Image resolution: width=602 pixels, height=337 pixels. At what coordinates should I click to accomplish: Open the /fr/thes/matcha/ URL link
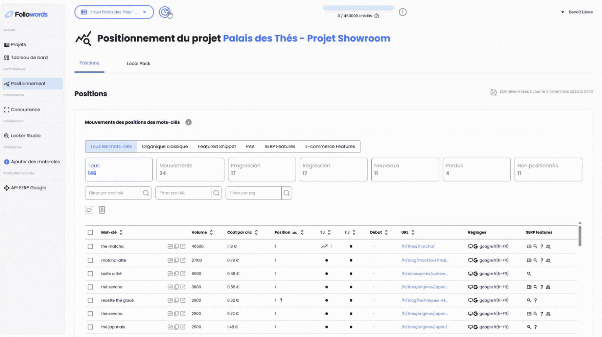[x=418, y=246]
